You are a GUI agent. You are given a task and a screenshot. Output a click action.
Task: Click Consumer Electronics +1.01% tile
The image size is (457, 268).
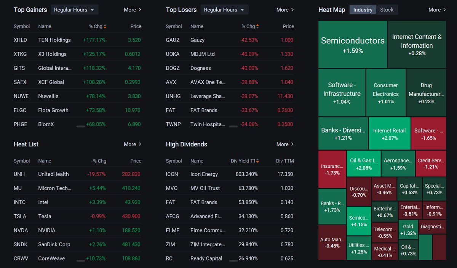coord(386,93)
